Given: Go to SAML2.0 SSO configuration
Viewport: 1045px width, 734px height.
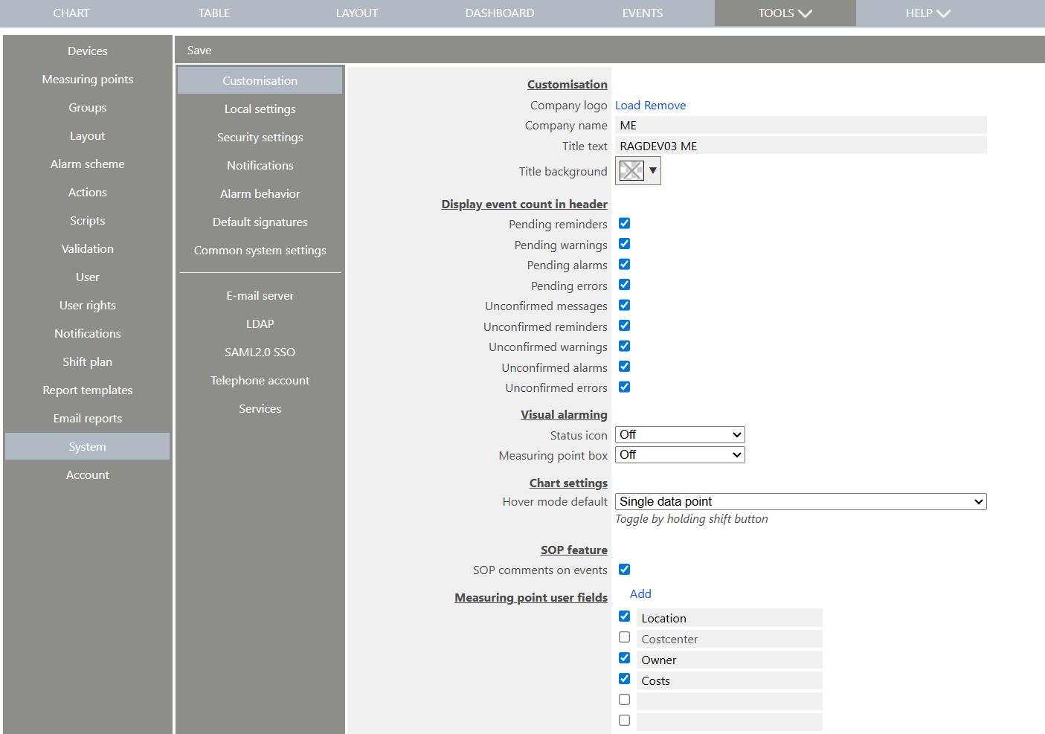Looking at the screenshot, I should (x=260, y=352).
